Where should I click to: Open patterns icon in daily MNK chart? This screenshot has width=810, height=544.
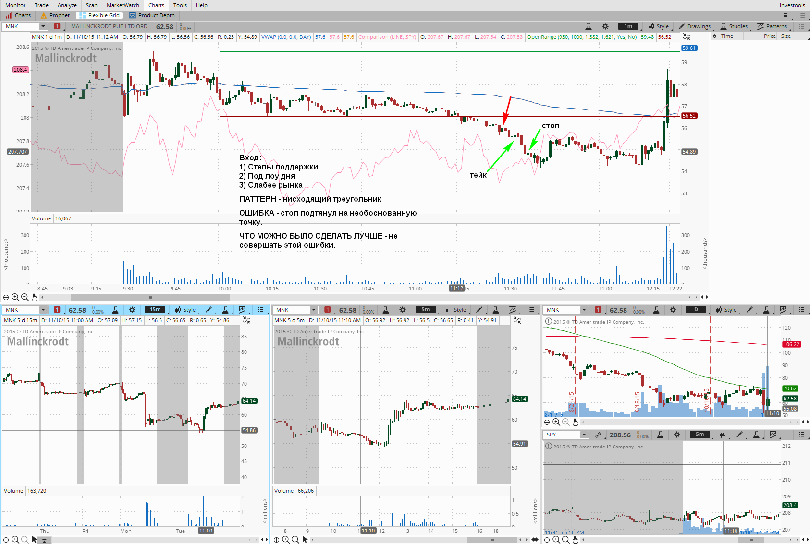pos(783,310)
